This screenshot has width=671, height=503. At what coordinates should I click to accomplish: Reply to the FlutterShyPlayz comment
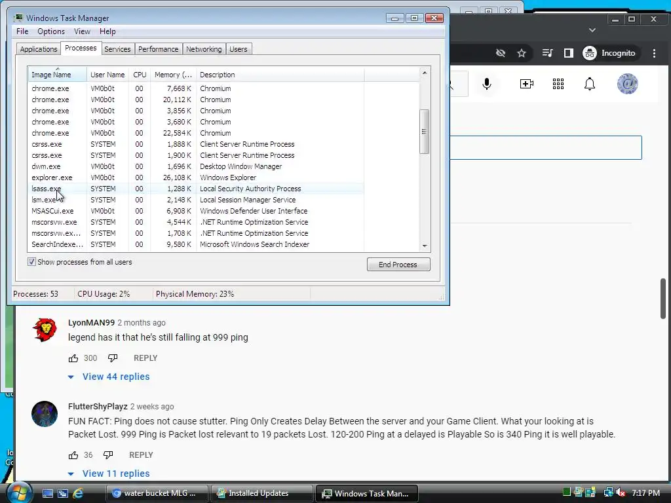[x=142, y=455]
